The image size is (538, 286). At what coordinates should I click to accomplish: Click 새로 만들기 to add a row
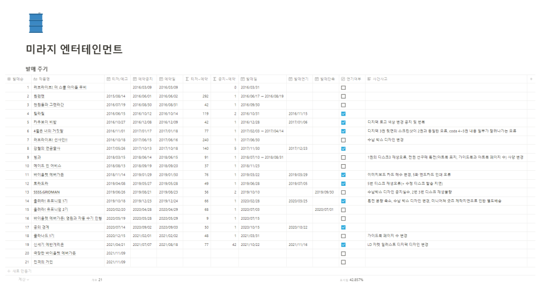point(19,271)
